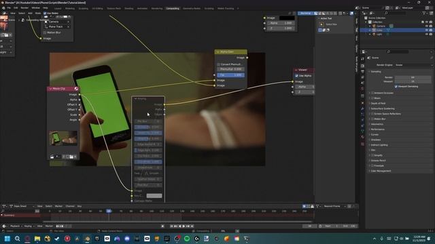Screen dimensions: 435x244
Task: Open Windows taskbar Search
Action: pyautogui.click(x=17, y=239)
